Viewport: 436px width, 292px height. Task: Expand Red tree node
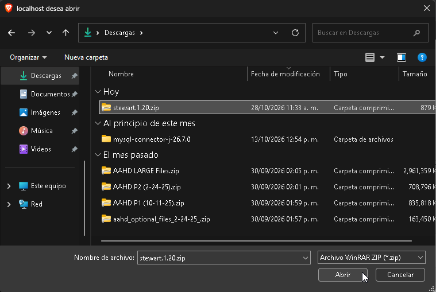9,204
